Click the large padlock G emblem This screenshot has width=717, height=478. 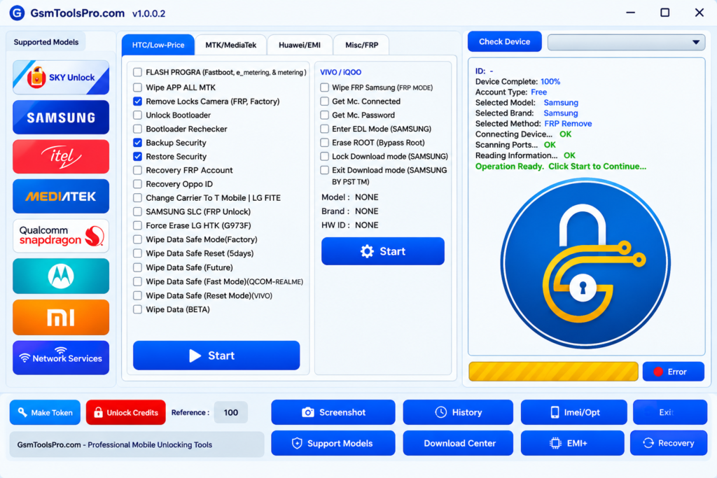(585, 263)
